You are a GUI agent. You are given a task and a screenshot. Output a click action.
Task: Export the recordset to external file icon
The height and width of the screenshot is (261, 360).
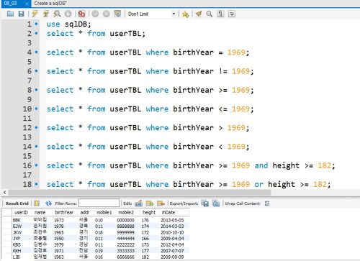[204, 203]
